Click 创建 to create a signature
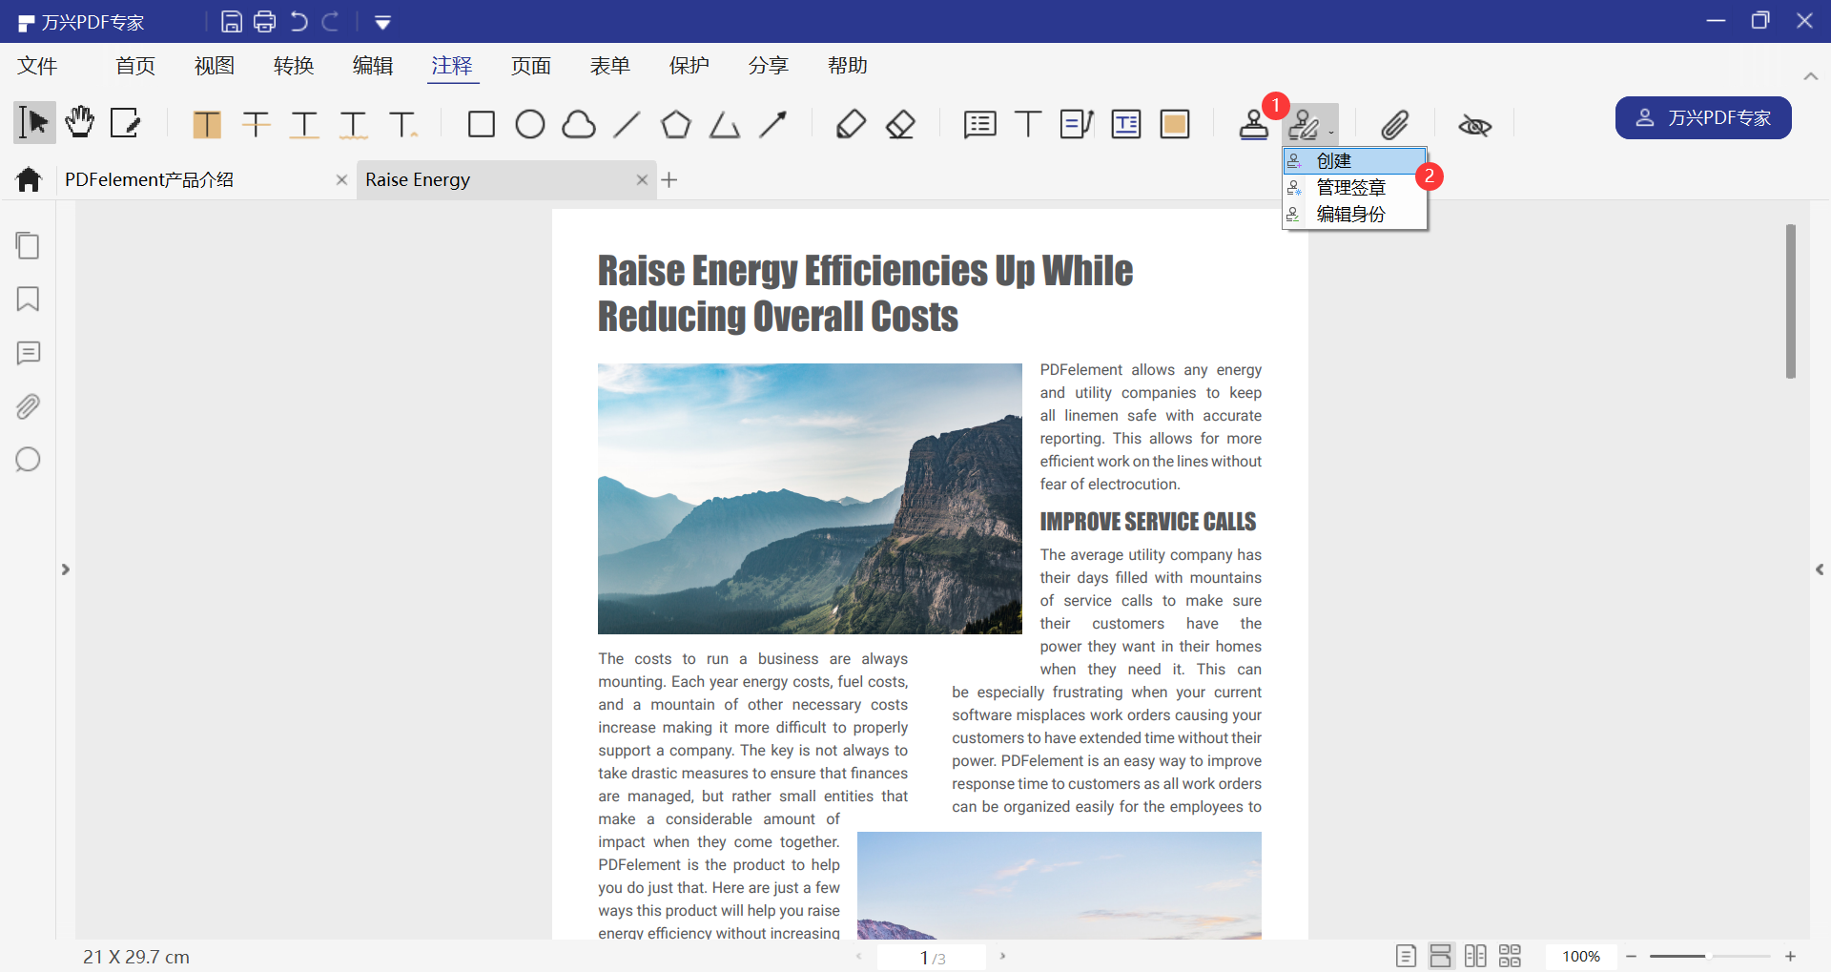 (x=1334, y=161)
